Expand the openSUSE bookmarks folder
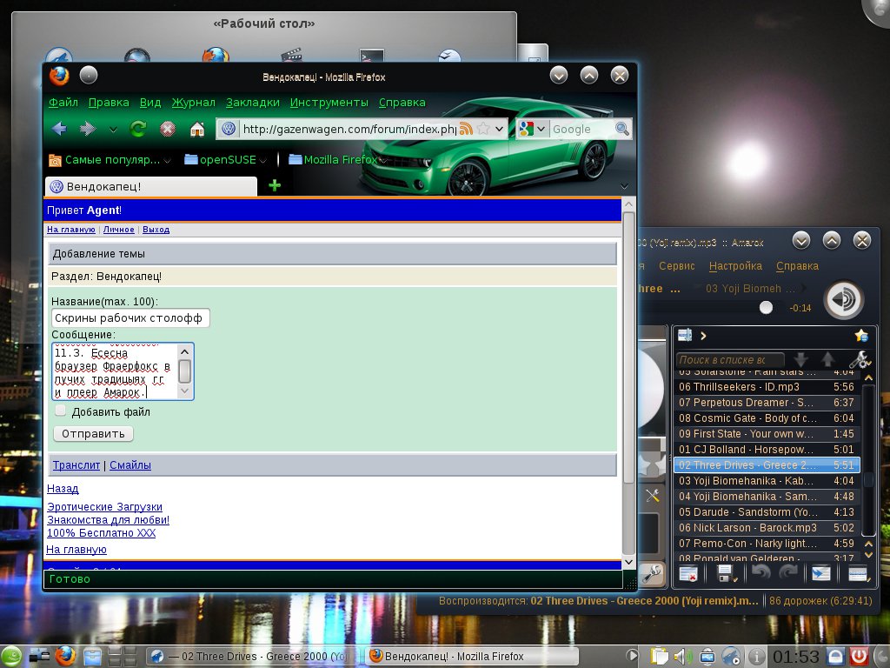This screenshot has width=890, height=668. pos(225,160)
